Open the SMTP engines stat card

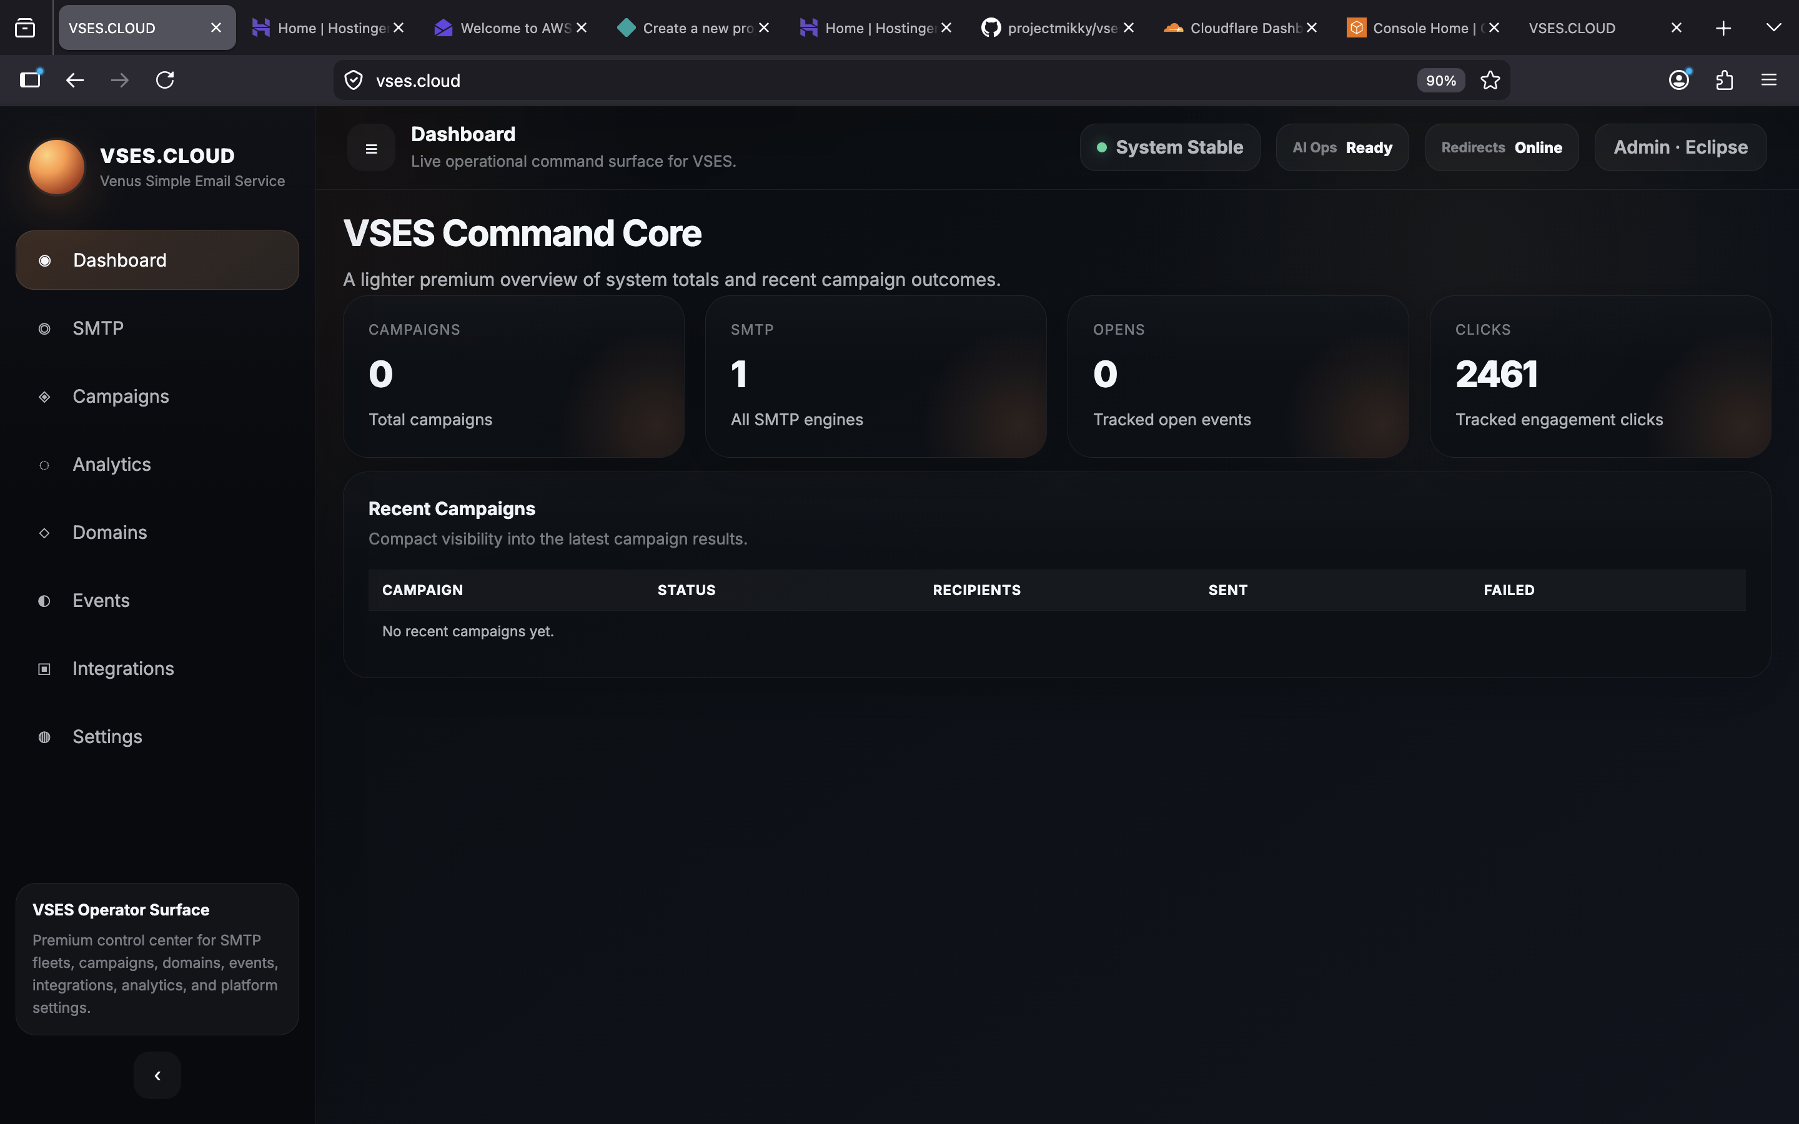click(876, 376)
